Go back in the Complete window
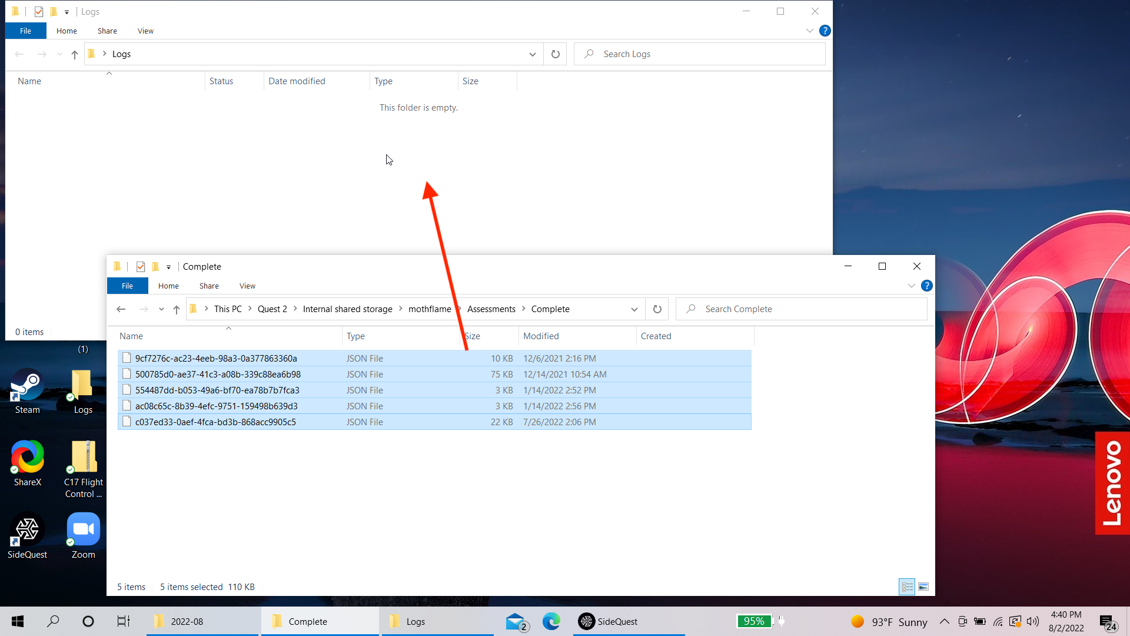Screen dimensions: 1130x636 pos(121,309)
